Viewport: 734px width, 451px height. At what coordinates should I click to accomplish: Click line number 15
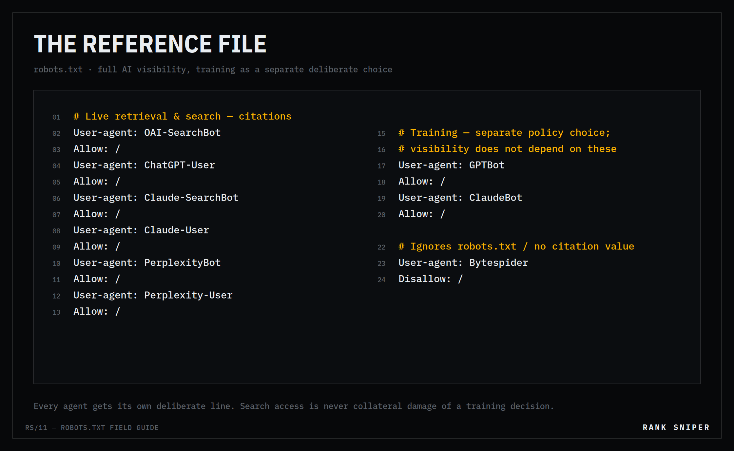(x=381, y=133)
